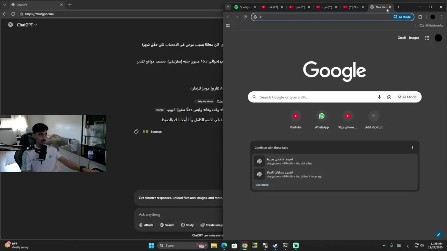
Task: Open the تعريف شخصي بسيط chat entry
Action: [335, 161]
